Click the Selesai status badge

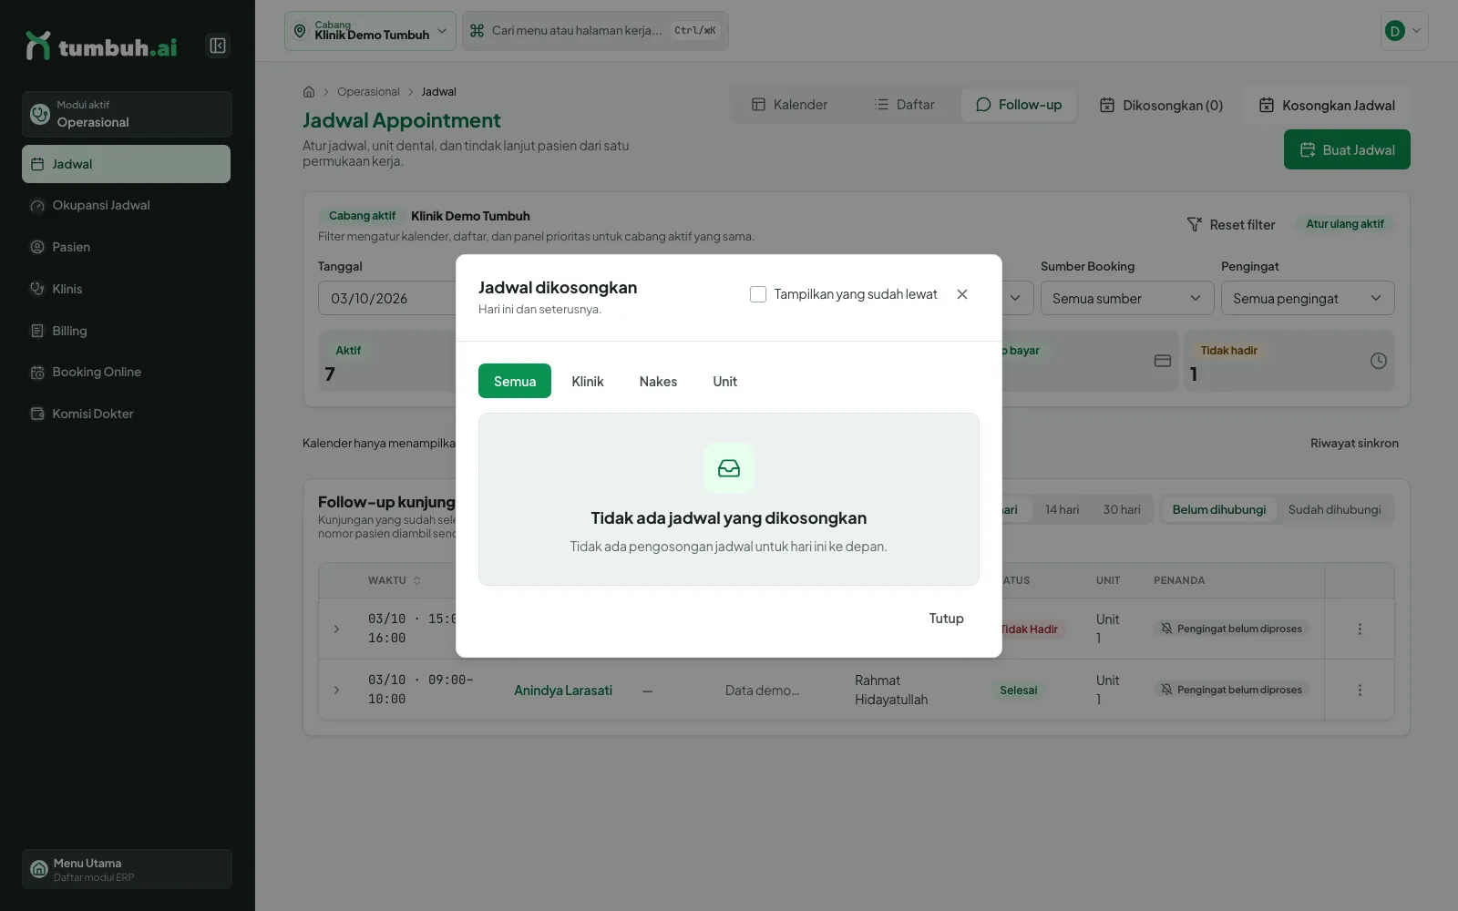(1019, 691)
